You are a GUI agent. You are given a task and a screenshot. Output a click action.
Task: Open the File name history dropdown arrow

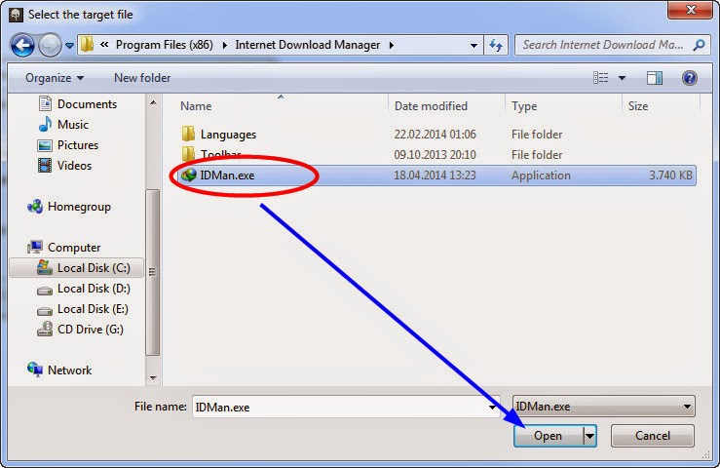[x=492, y=407]
